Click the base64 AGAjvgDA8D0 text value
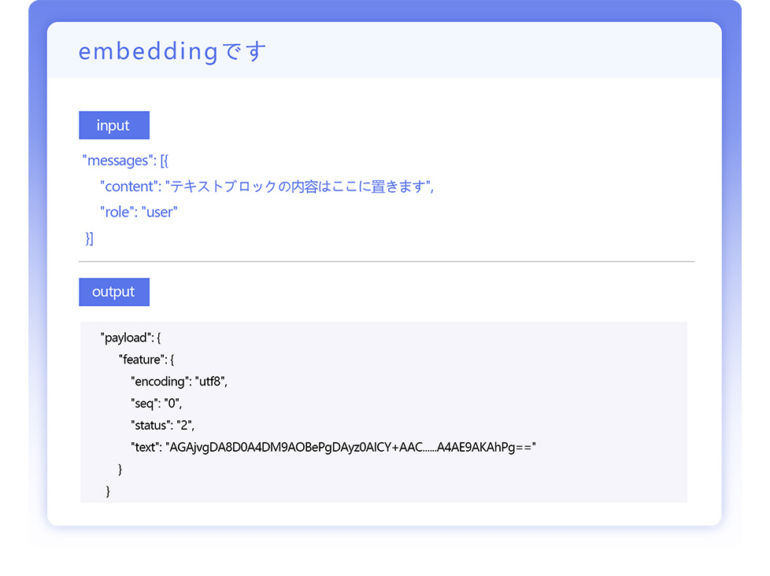The height and width of the screenshot is (576, 770). (350, 448)
